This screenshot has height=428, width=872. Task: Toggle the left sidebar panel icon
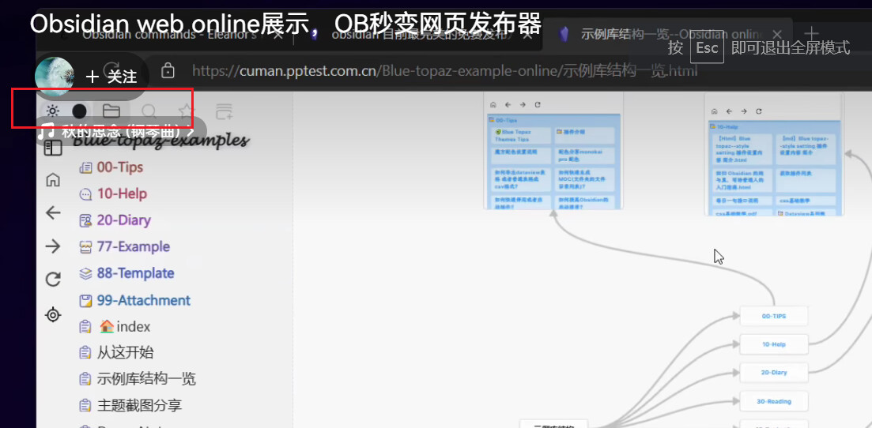point(53,148)
